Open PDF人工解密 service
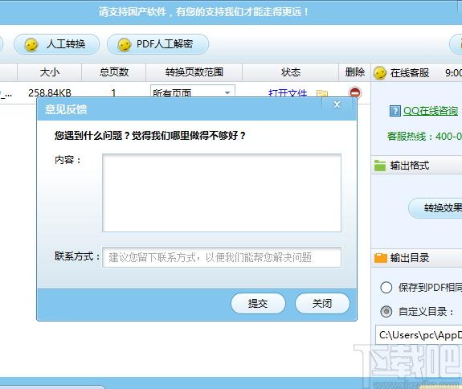 (x=158, y=44)
